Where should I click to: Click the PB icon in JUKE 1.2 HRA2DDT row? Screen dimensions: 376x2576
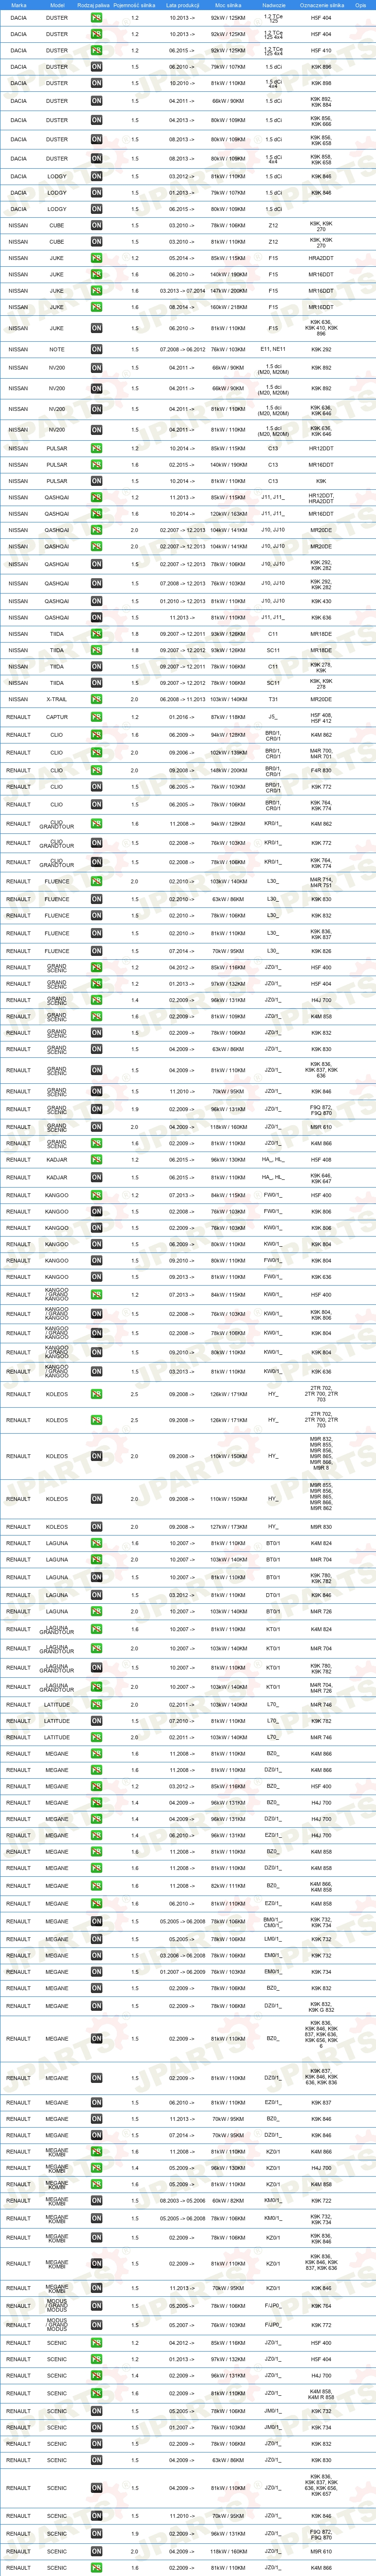pos(96,258)
